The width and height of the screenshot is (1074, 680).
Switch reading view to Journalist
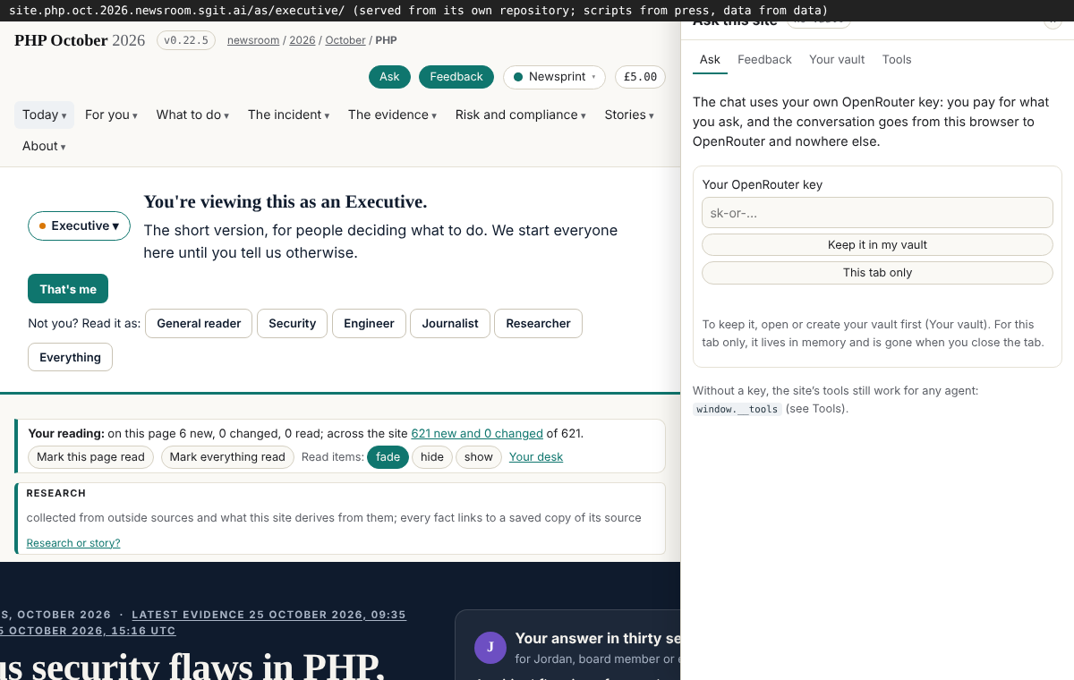click(450, 323)
